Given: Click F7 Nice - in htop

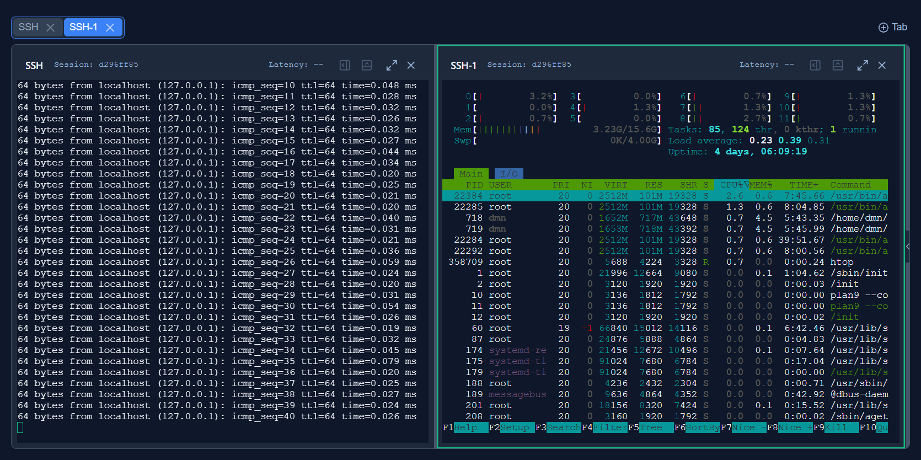Looking at the screenshot, I should (x=743, y=427).
